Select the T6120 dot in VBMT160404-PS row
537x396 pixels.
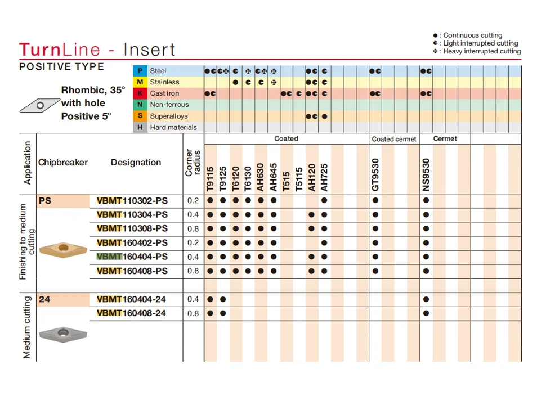[236, 256]
